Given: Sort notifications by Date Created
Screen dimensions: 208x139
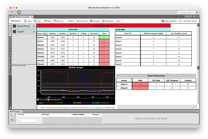Looking at the screenshot, I should point(78,114).
